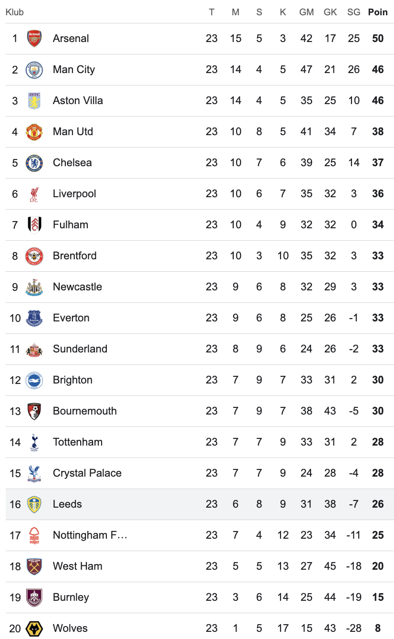Select the Brighton seagull badge
Image resolution: width=394 pixels, height=639 pixels.
tap(34, 380)
